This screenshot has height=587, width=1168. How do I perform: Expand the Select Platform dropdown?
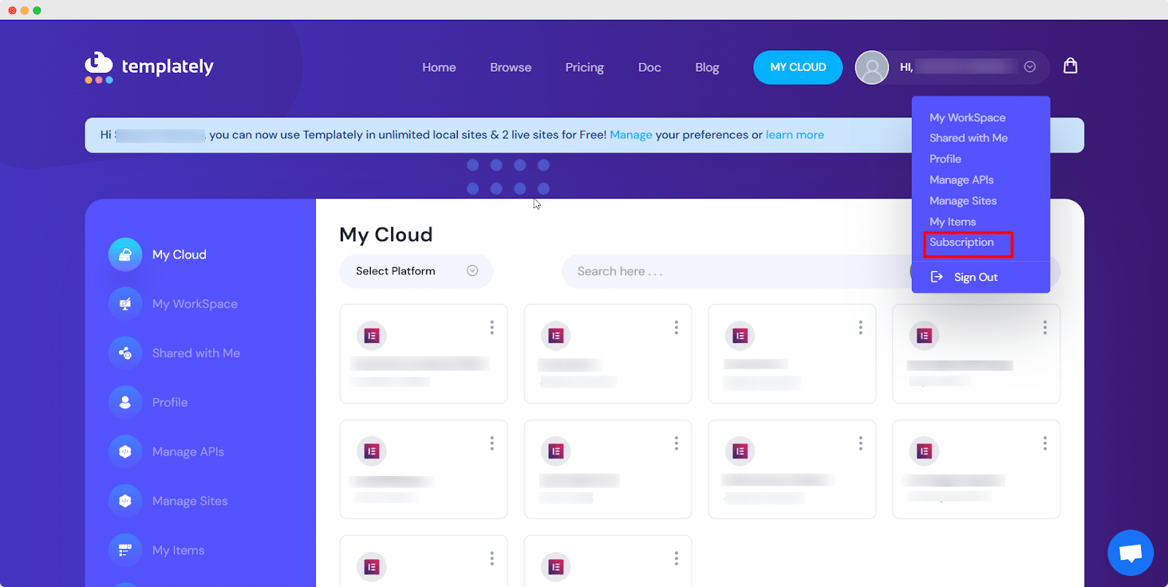pyautogui.click(x=416, y=271)
